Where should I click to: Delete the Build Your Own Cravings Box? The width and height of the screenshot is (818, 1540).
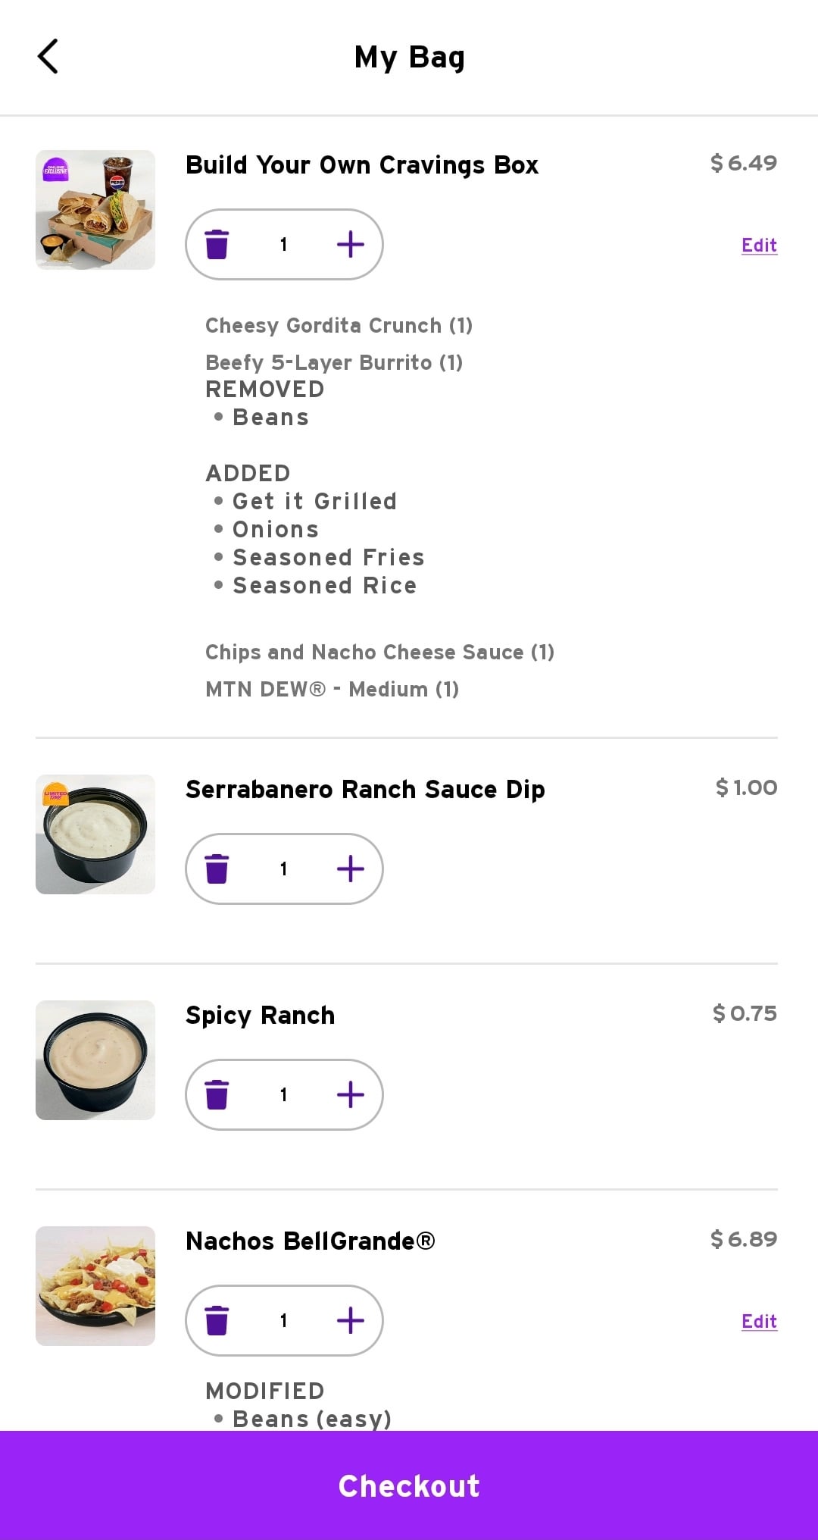(217, 244)
